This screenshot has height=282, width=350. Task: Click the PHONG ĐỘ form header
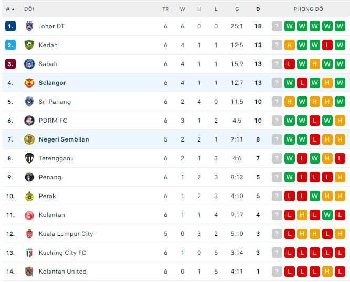308,9
